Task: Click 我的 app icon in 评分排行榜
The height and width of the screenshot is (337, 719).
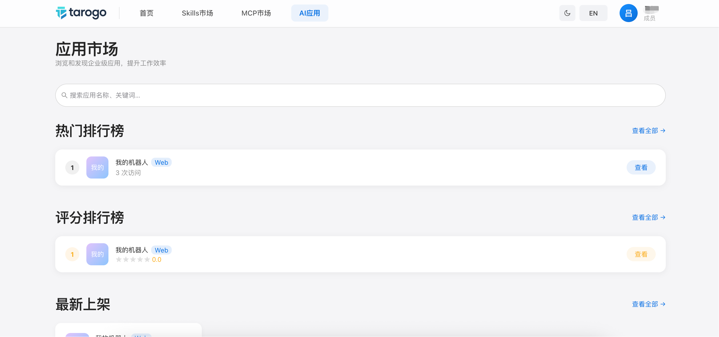Action: (x=97, y=254)
